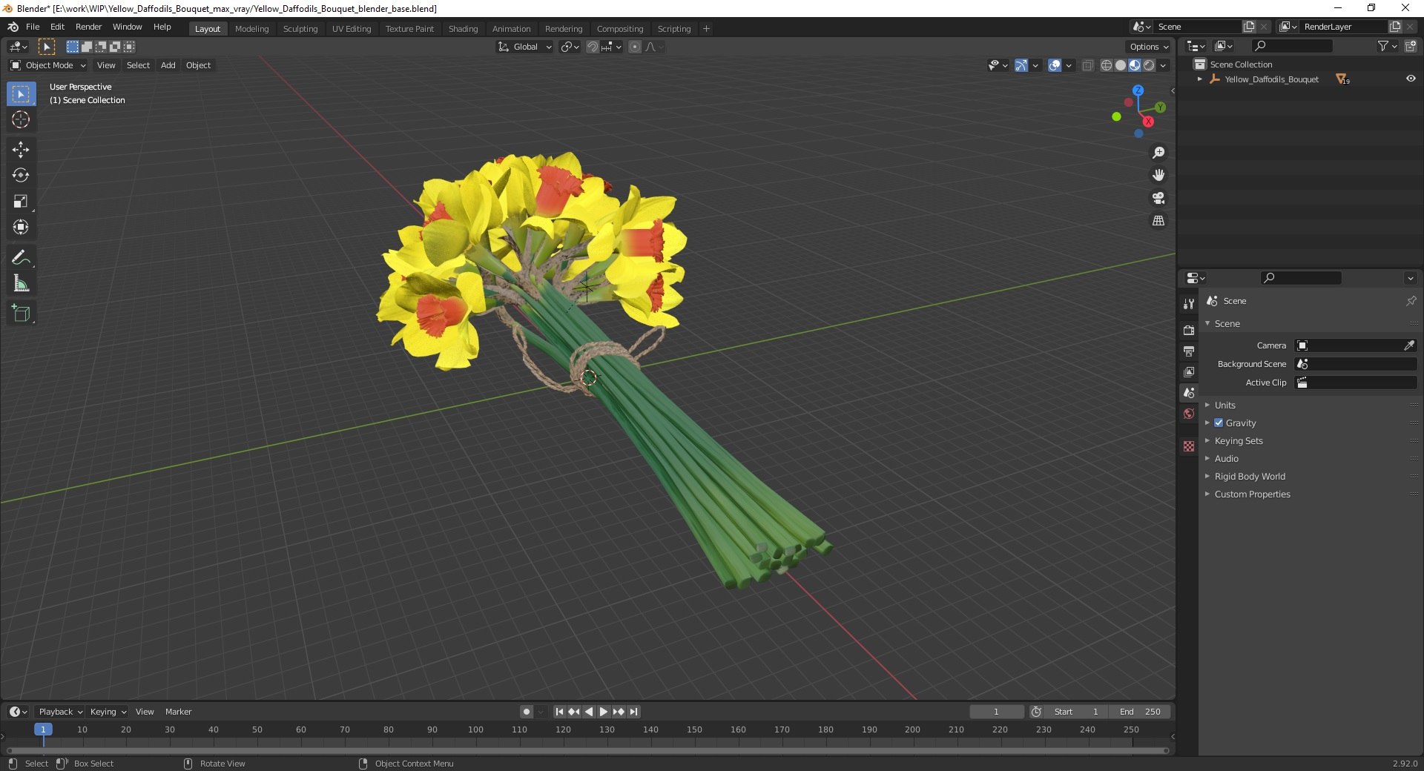
Task: Activate the Transform tool
Action: pyautogui.click(x=21, y=228)
